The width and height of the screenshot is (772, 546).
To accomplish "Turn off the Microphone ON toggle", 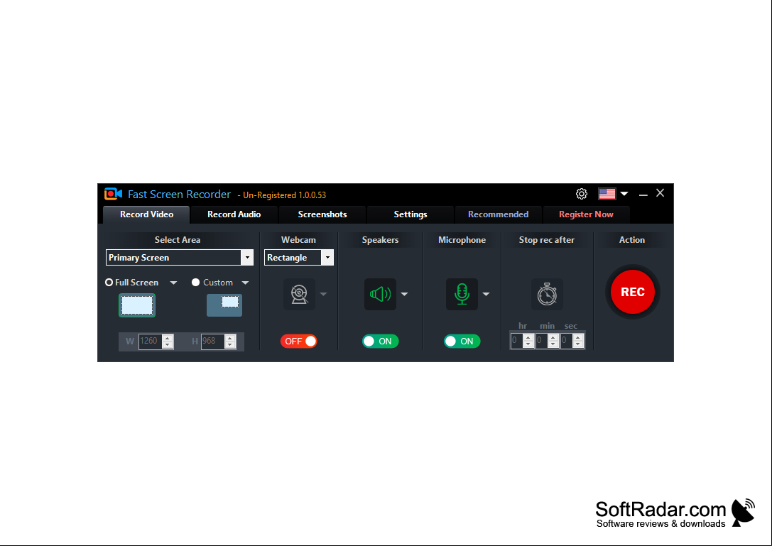I will [x=462, y=342].
